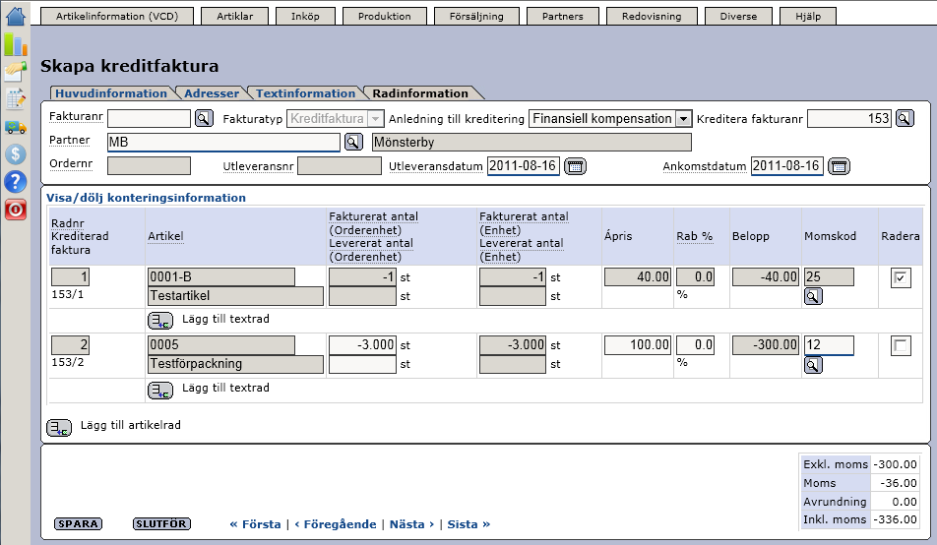Click the Ankomstdatum date field
This screenshot has width=937, height=545.
tap(787, 166)
